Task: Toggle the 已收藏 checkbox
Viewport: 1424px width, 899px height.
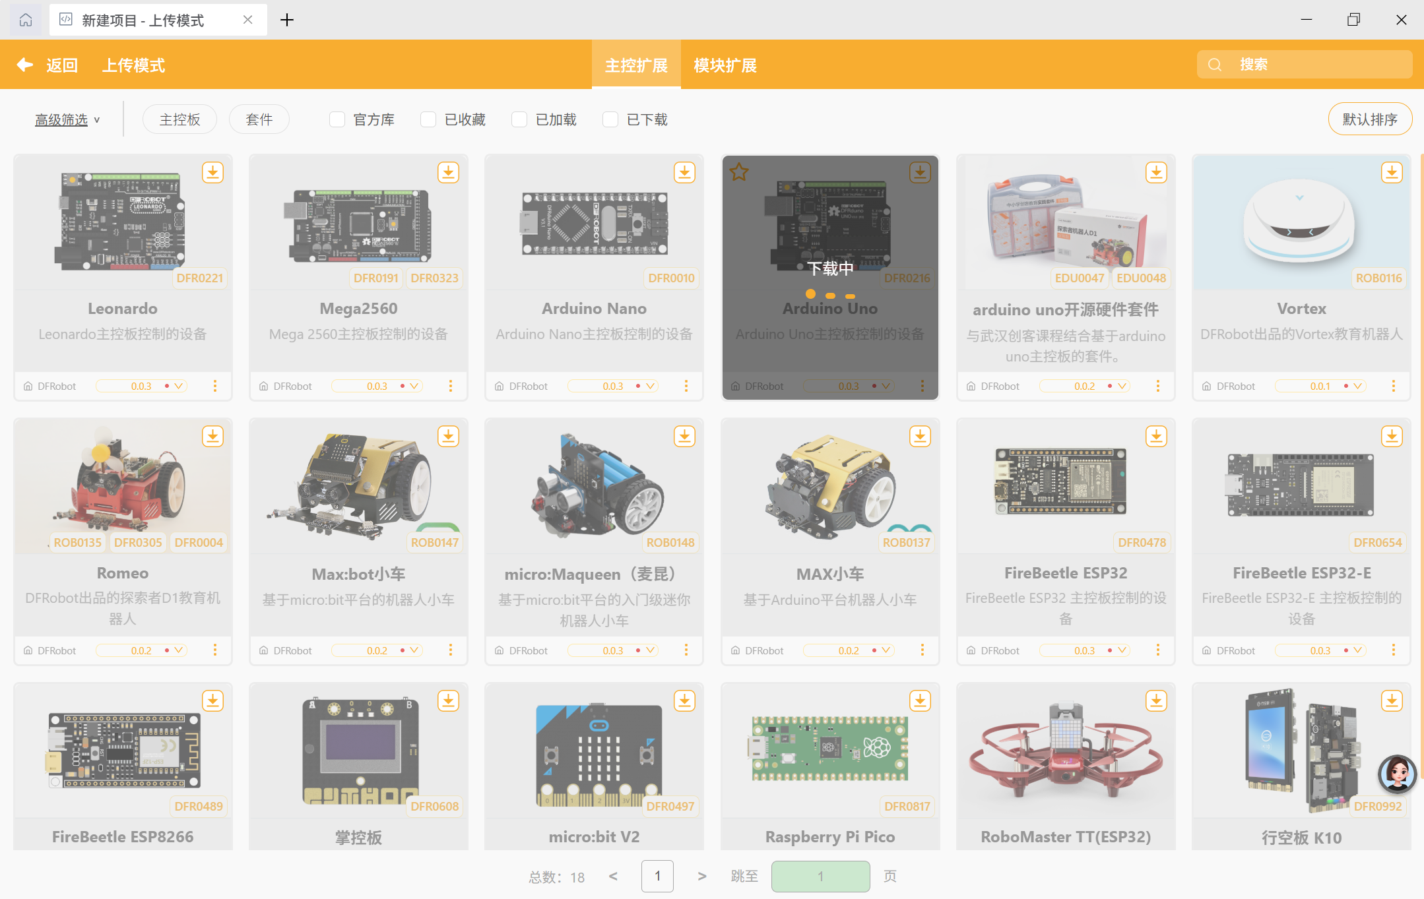Action: click(428, 119)
